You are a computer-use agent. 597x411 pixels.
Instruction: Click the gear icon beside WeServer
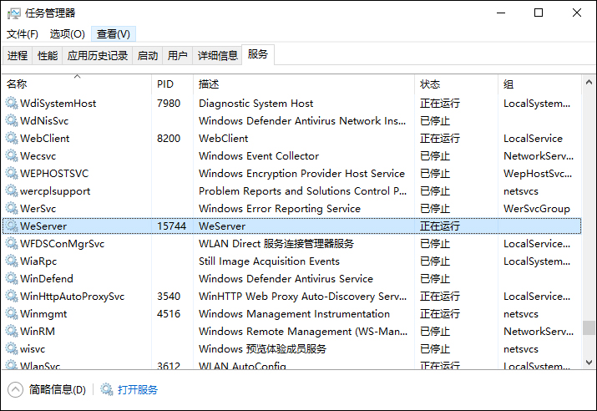tap(12, 226)
